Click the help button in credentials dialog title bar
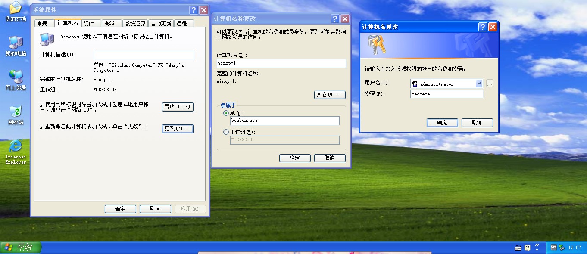The height and width of the screenshot is (254, 587). point(483,27)
